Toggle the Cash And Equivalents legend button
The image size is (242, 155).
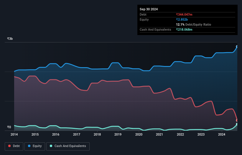68,146
